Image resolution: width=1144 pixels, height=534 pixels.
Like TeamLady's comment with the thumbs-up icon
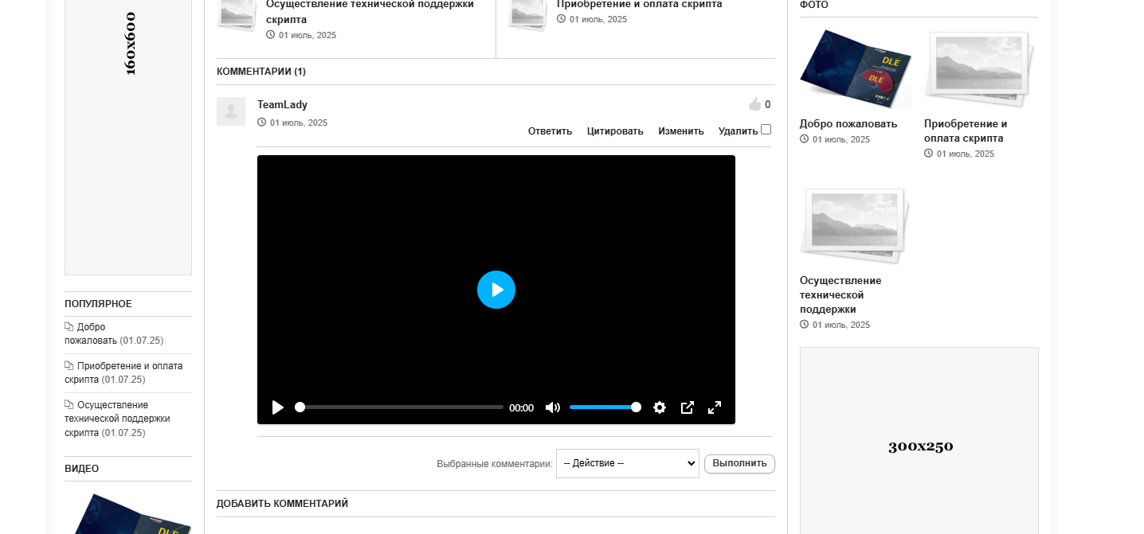(755, 104)
